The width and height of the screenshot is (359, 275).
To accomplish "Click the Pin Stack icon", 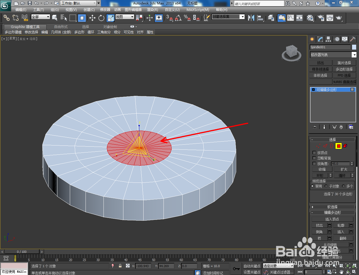I will pyautogui.click(x=314, y=127).
